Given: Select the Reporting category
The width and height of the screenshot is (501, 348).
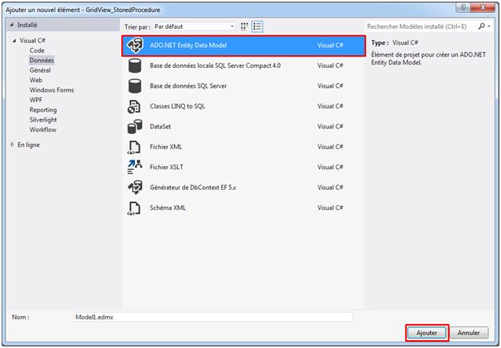Looking at the screenshot, I should [x=43, y=110].
